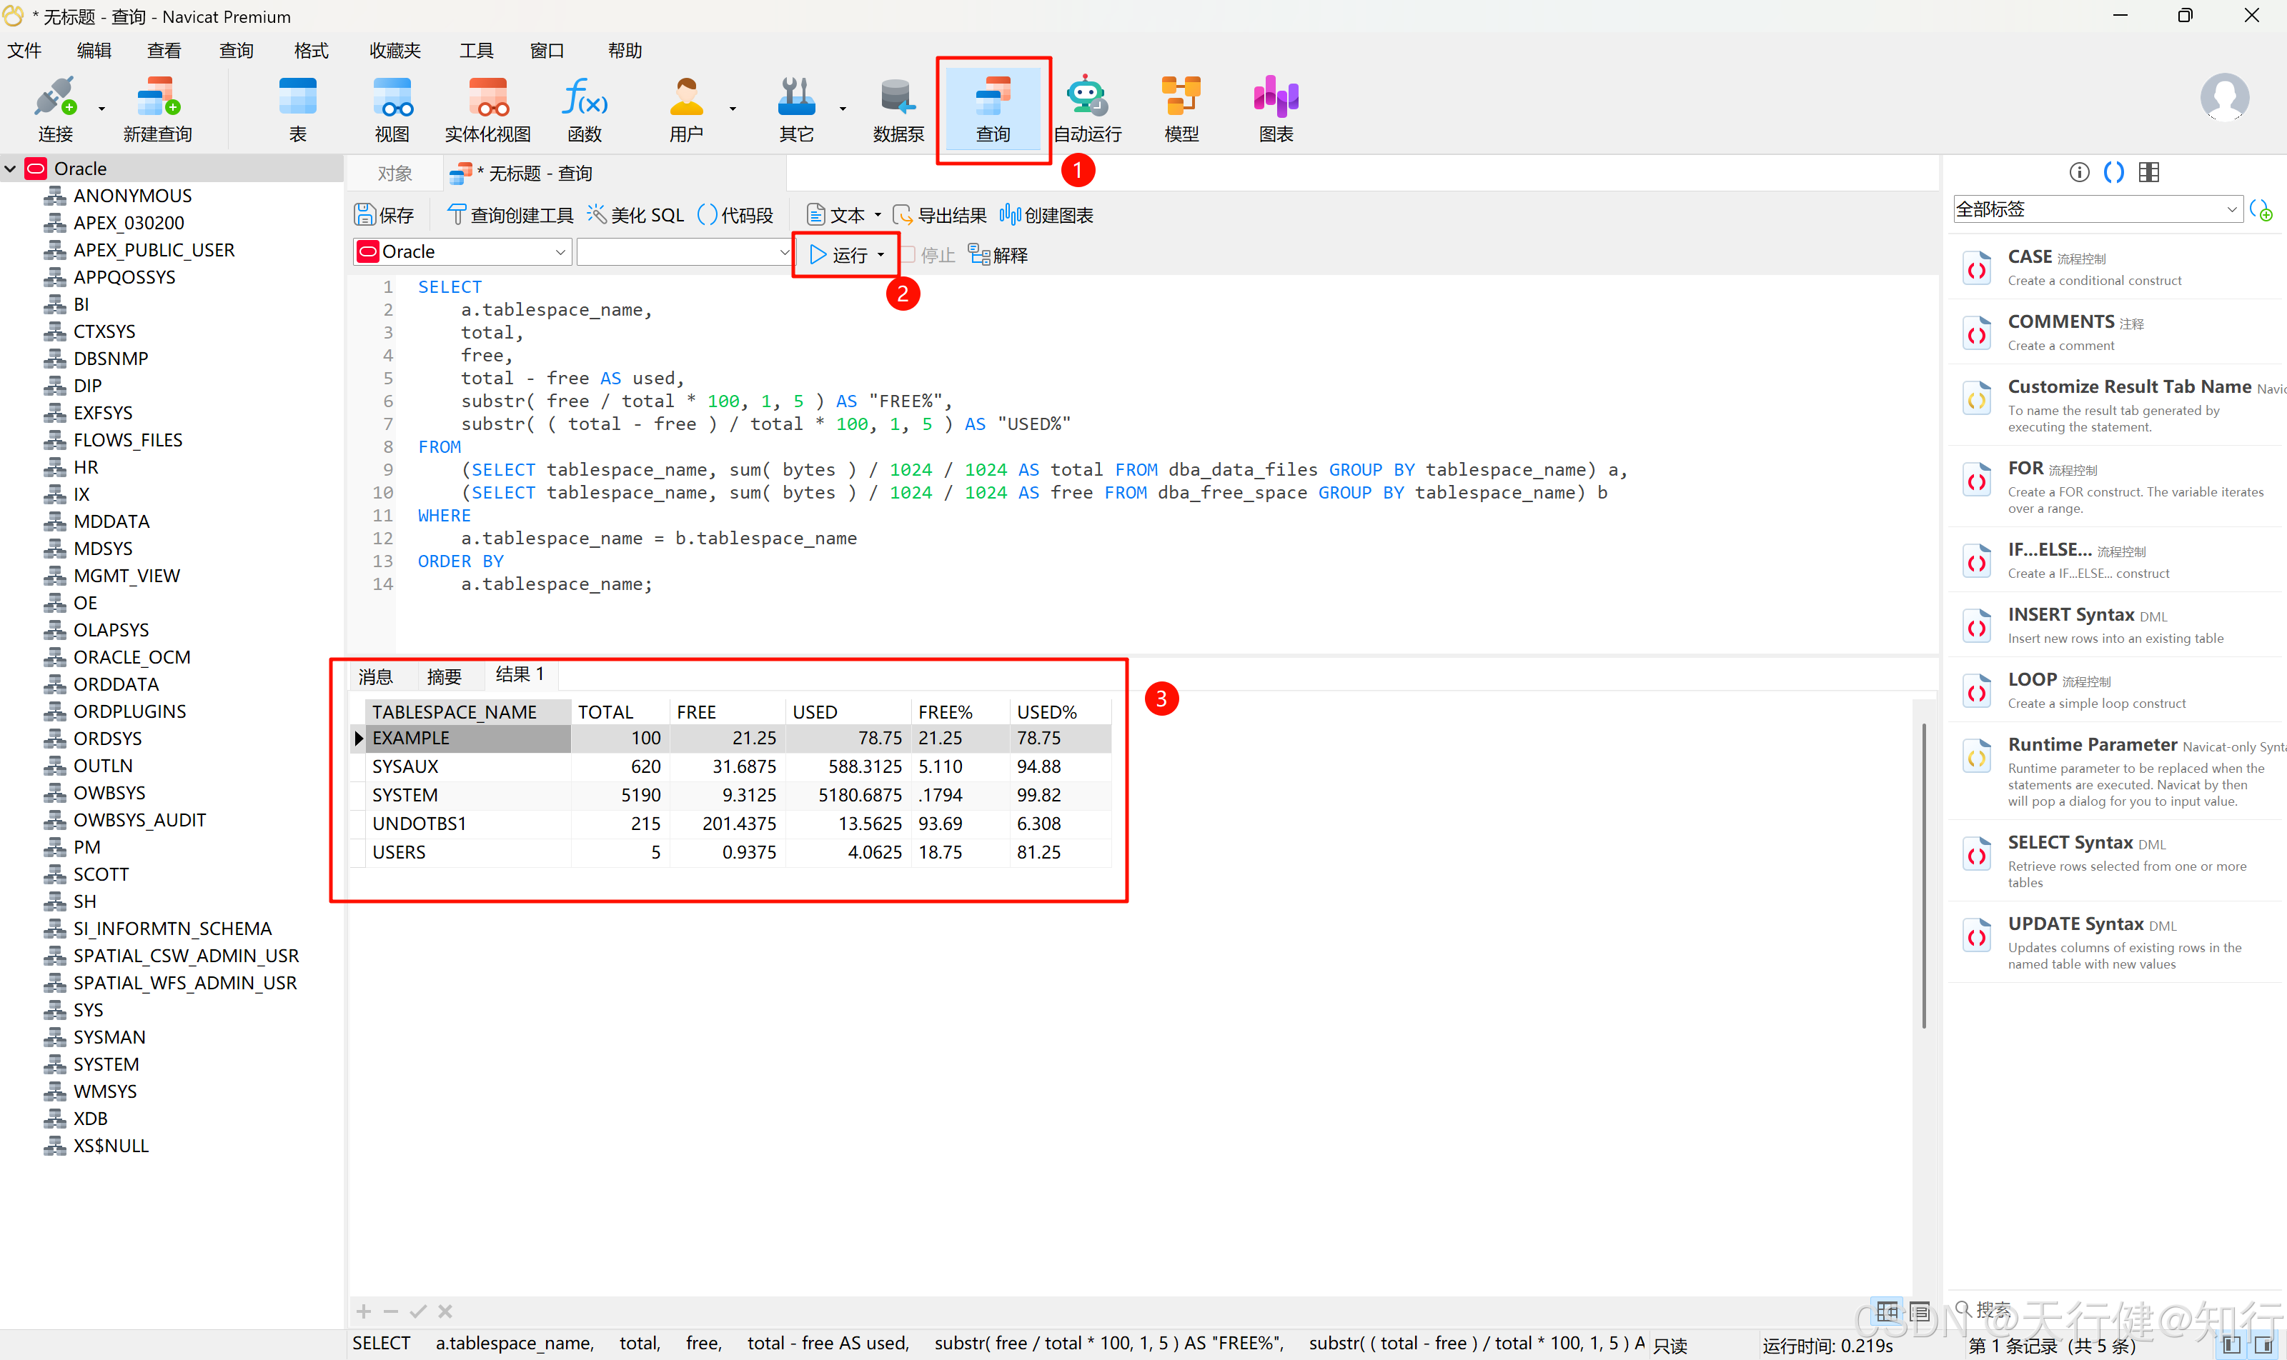Open the Materialized View (实体化视图) icon
The height and width of the screenshot is (1360, 2287).
(487, 97)
